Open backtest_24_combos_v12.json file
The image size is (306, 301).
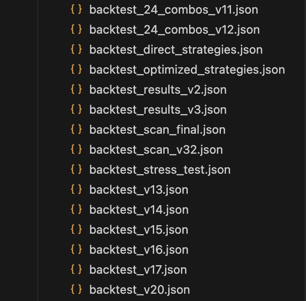click(175, 30)
